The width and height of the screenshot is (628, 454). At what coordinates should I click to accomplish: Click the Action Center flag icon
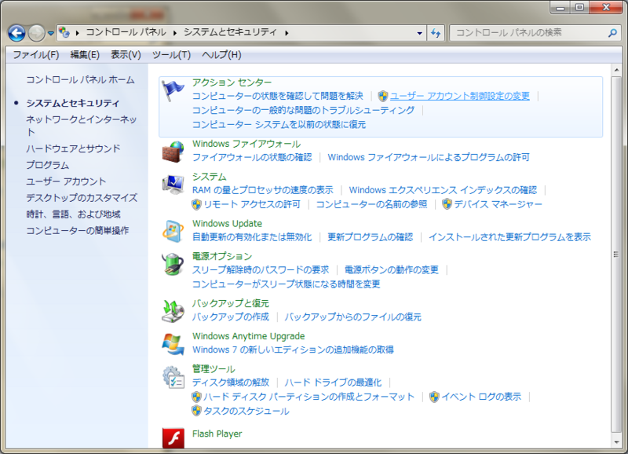(x=173, y=90)
